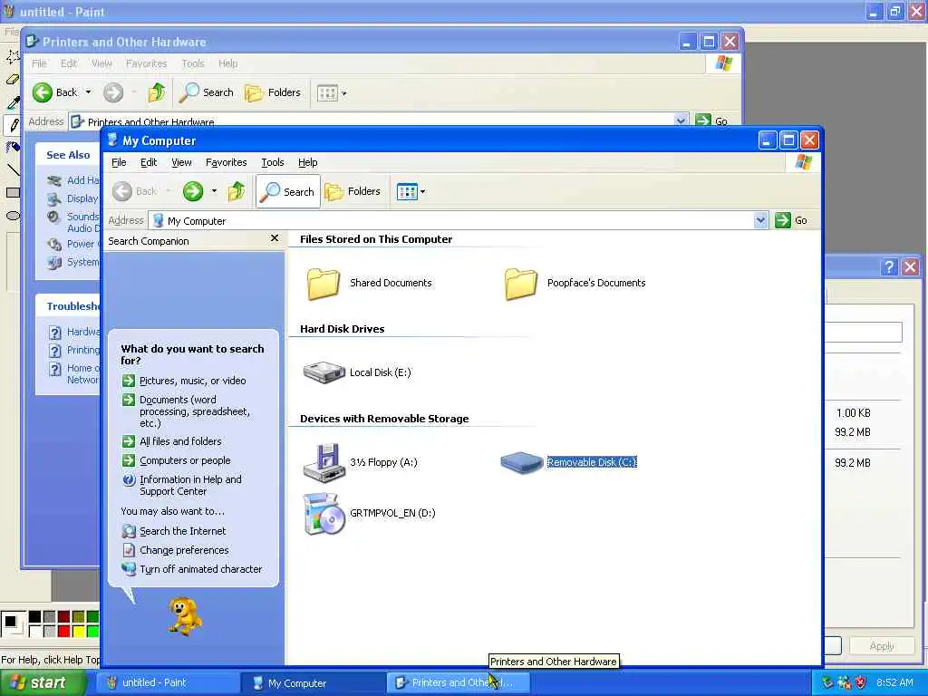Search for Documents (word processing, spreadsheet)
928x696 pixels.
click(194, 411)
